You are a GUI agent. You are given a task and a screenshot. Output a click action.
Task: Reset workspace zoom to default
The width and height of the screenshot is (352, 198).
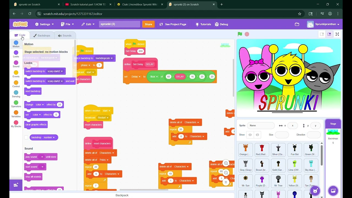226,182
